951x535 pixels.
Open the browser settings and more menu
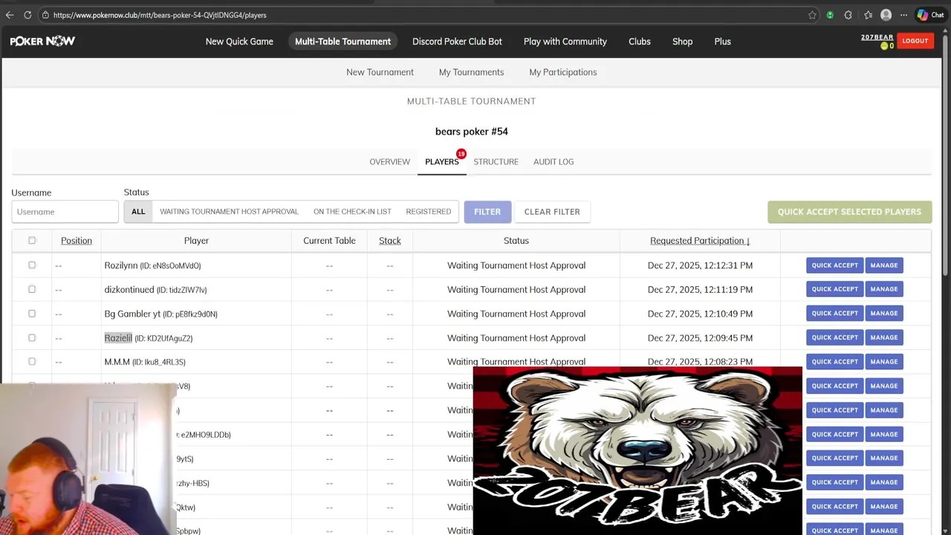903,15
